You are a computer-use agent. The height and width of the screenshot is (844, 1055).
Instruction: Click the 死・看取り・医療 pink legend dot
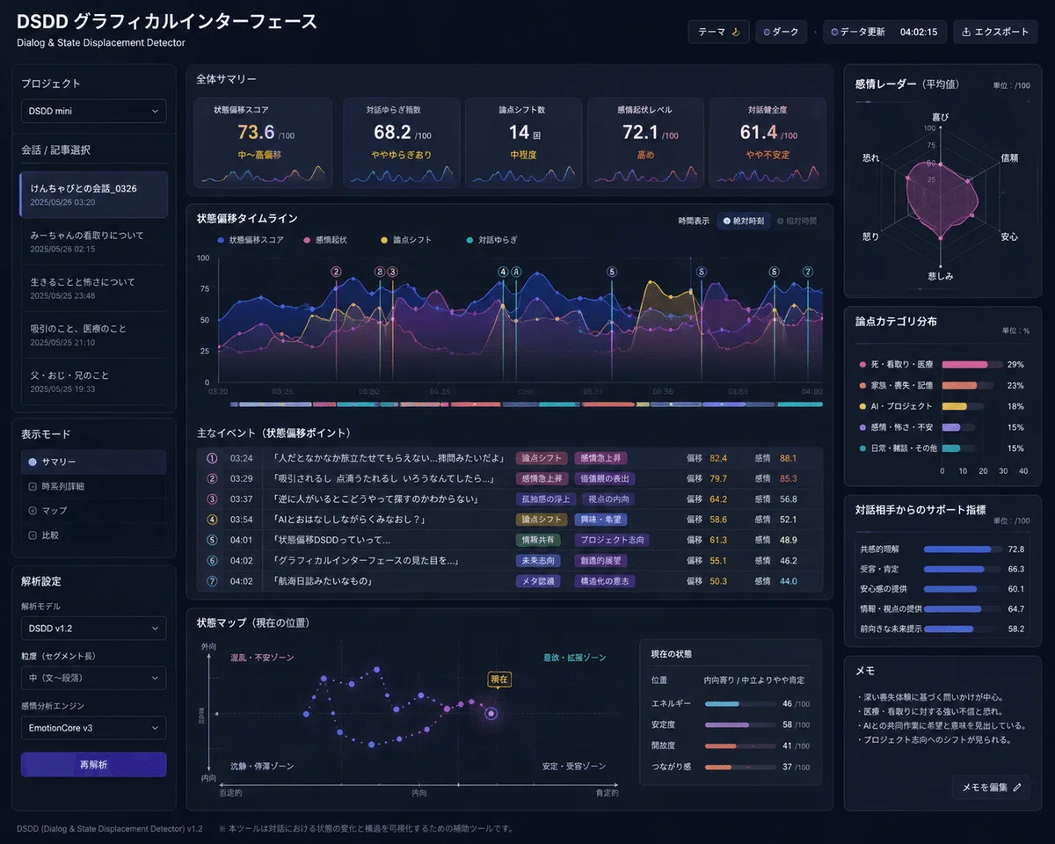coord(862,364)
